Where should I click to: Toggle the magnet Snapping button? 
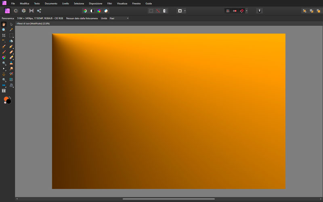[x=241, y=11]
